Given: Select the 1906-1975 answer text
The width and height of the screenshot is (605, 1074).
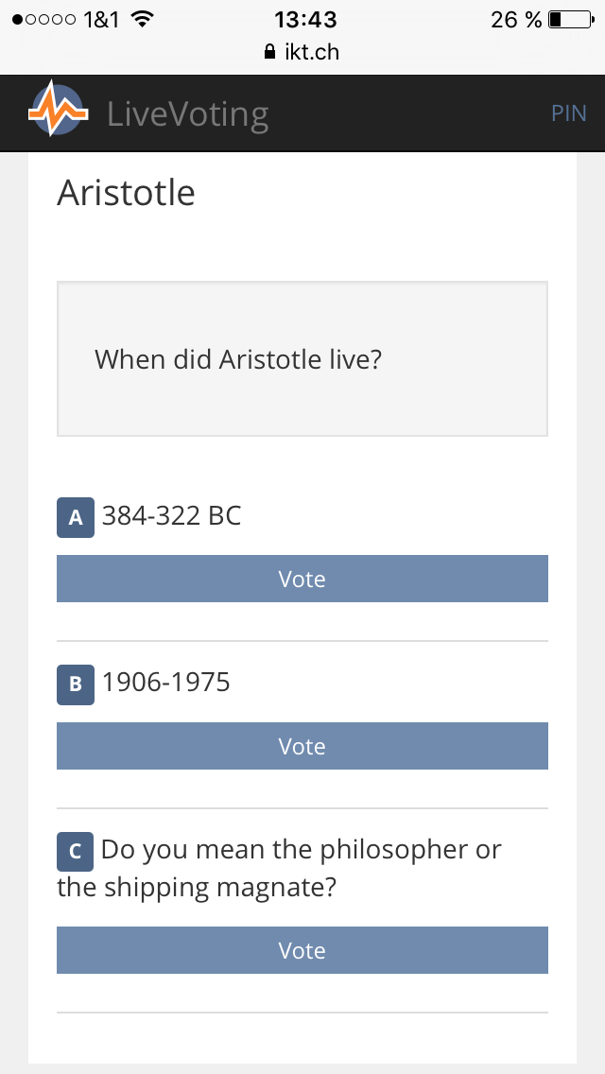Looking at the screenshot, I should click(165, 683).
